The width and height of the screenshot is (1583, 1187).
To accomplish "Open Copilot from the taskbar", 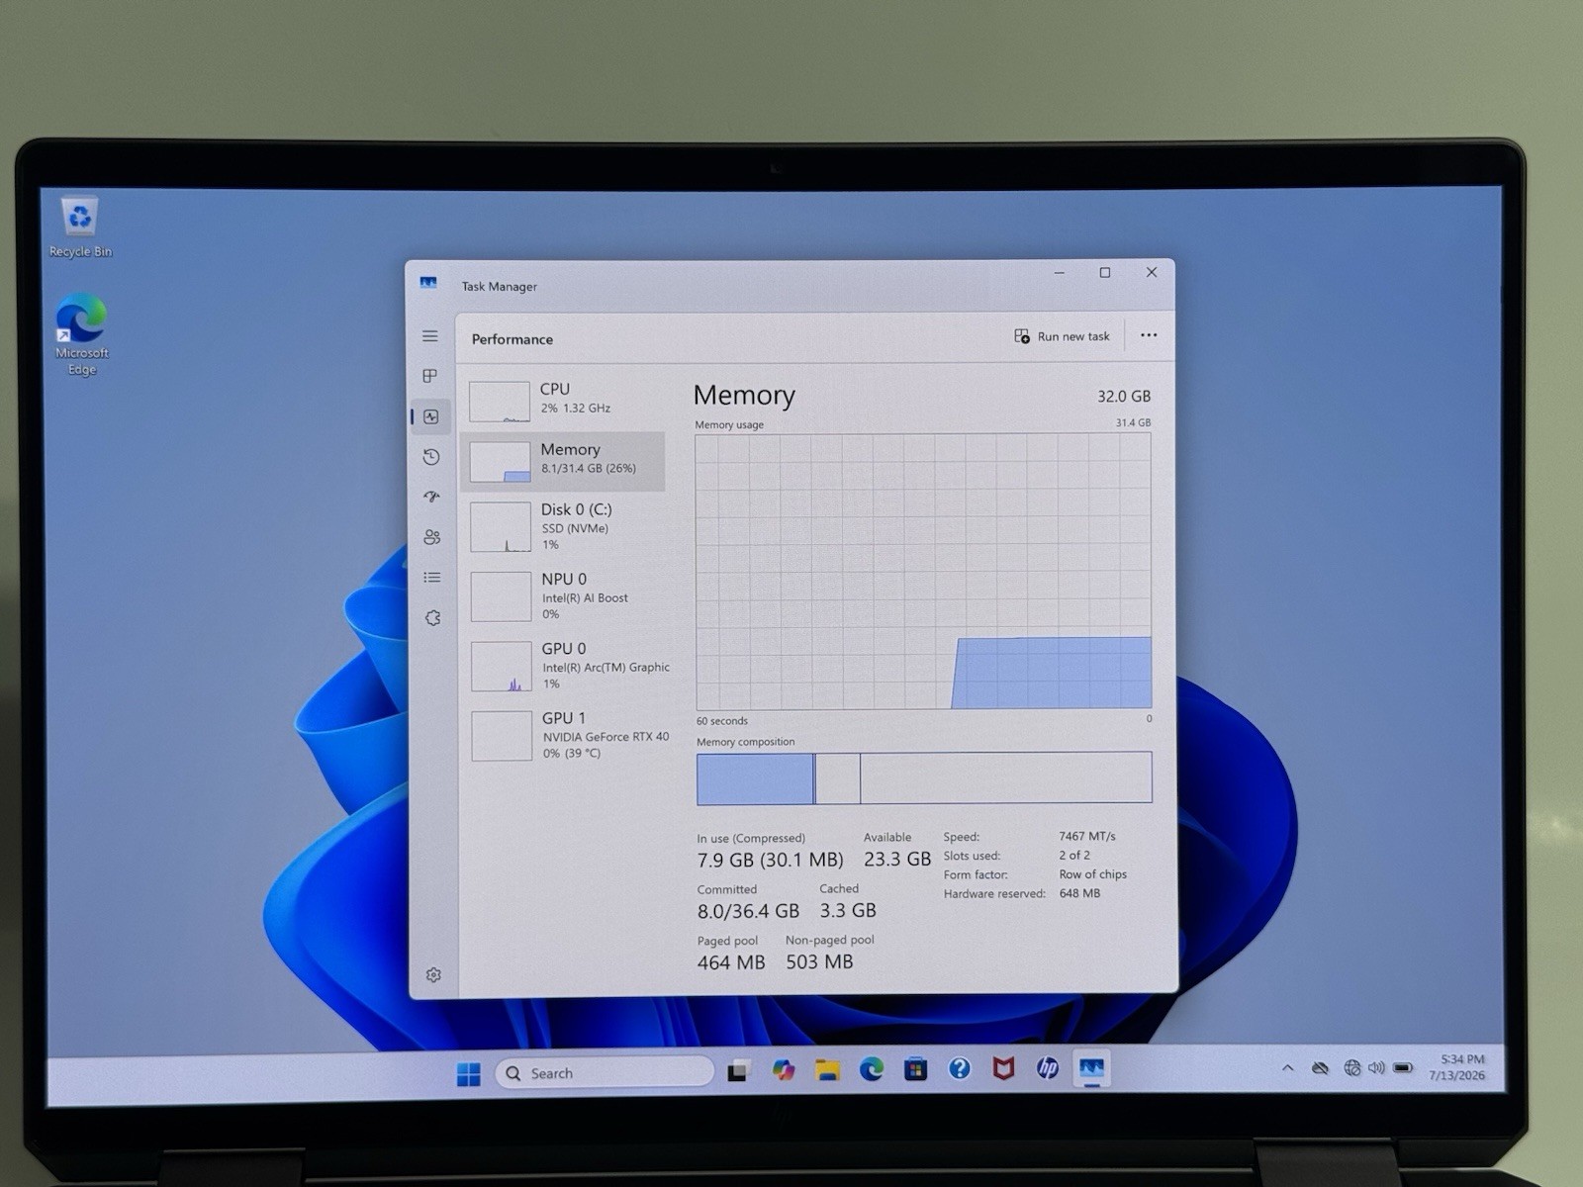I will [784, 1070].
